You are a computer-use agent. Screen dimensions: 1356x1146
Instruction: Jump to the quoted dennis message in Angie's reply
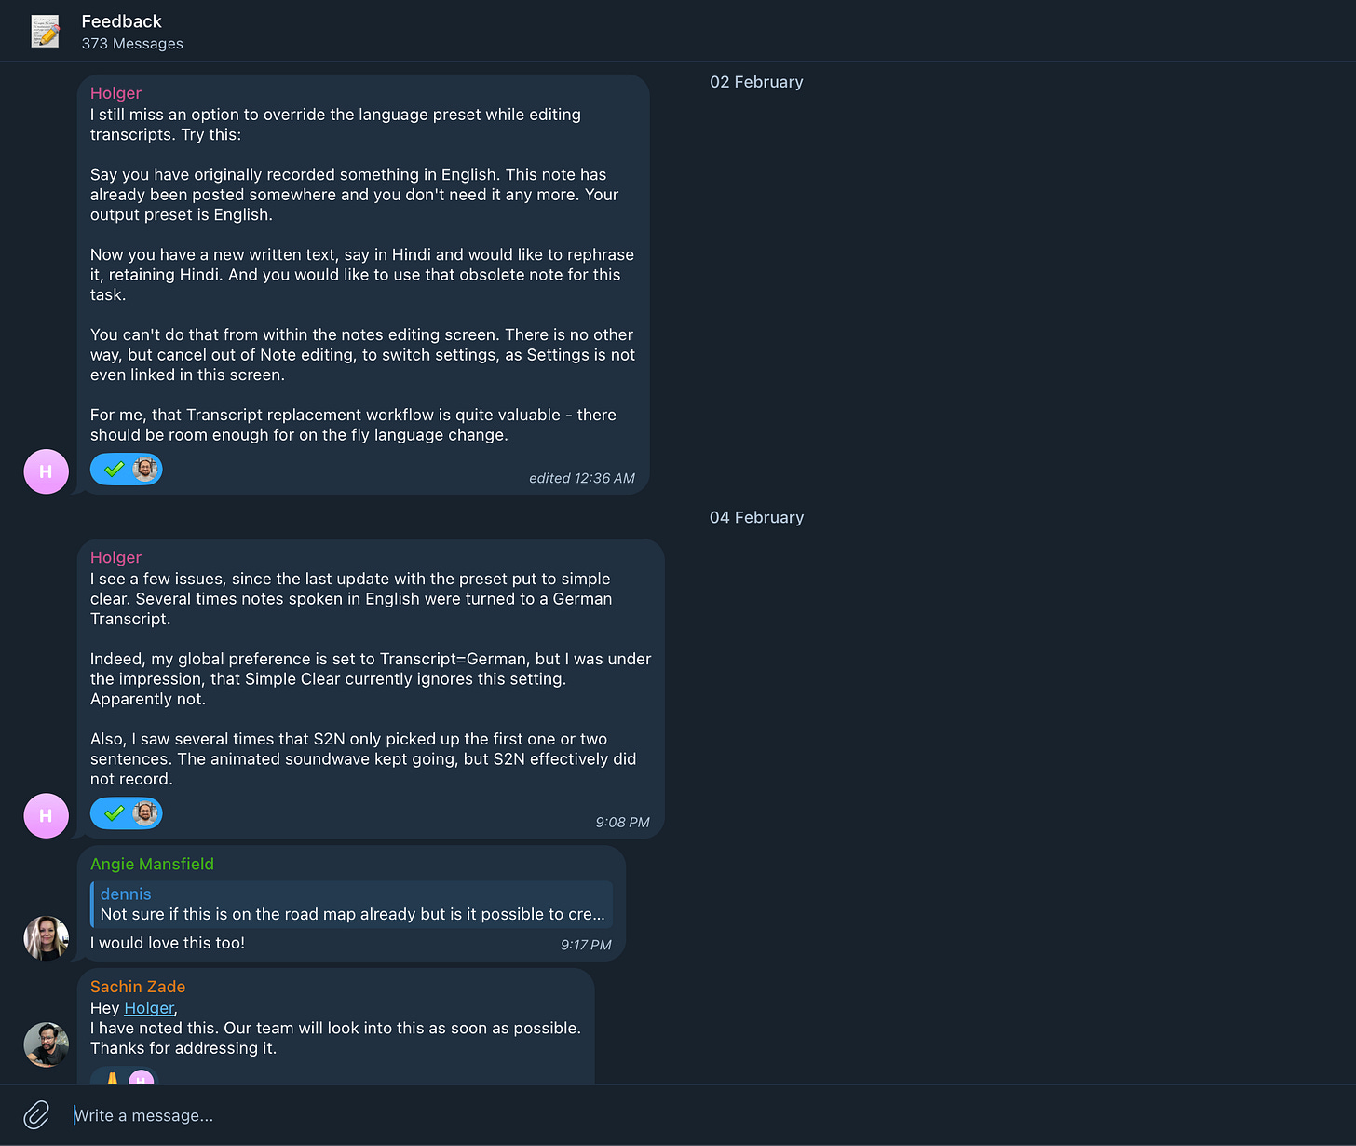click(x=351, y=904)
